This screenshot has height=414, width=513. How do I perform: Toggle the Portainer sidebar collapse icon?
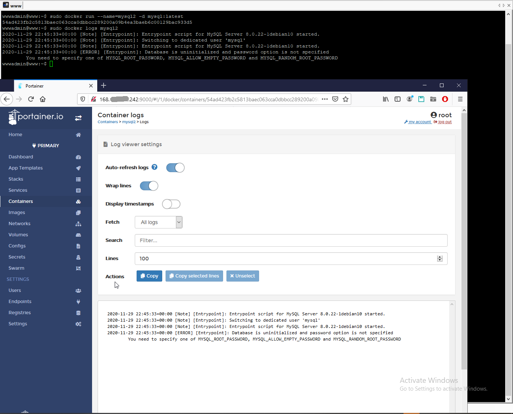(x=78, y=118)
